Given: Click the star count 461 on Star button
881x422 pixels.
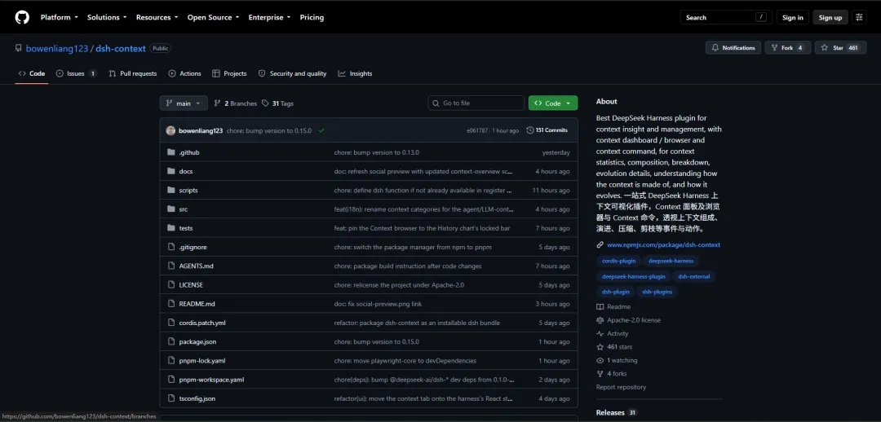Looking at the screenshot, I should tap(853, 48).
